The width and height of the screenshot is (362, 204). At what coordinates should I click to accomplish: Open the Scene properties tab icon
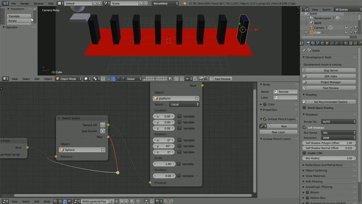(x=317, y=43)
